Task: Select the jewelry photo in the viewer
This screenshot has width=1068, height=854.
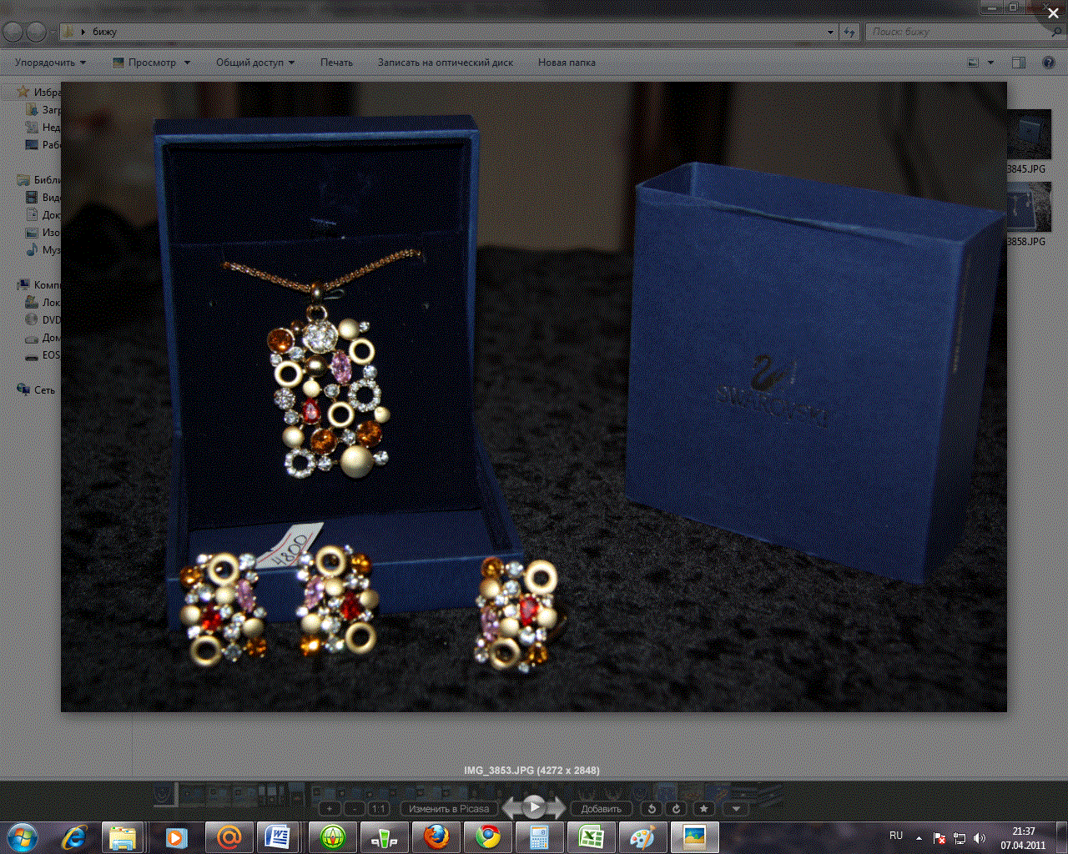Action: coord(534,396)
